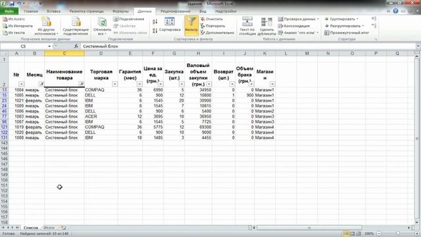This screenshot has width=421, height=237.
Task: Click Текст по столбцам
Action: pyautogui.click(x=247, y=26)
